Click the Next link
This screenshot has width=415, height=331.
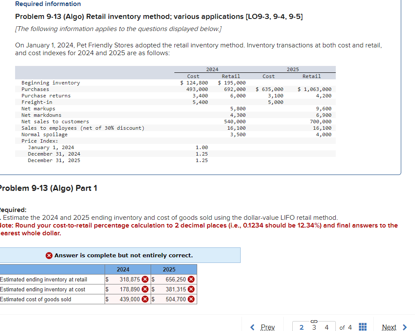click(x=389, y=327)
